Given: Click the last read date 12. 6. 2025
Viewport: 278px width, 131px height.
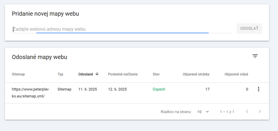Looking at the screenshot, I should tap(117, 89).
